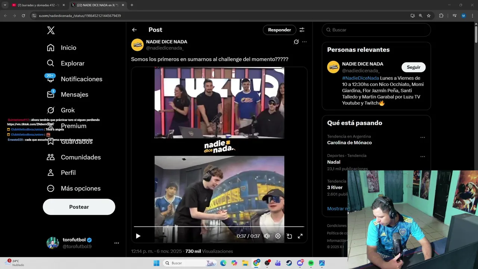Open Más opciones in the sidebar

click(74, 188)
